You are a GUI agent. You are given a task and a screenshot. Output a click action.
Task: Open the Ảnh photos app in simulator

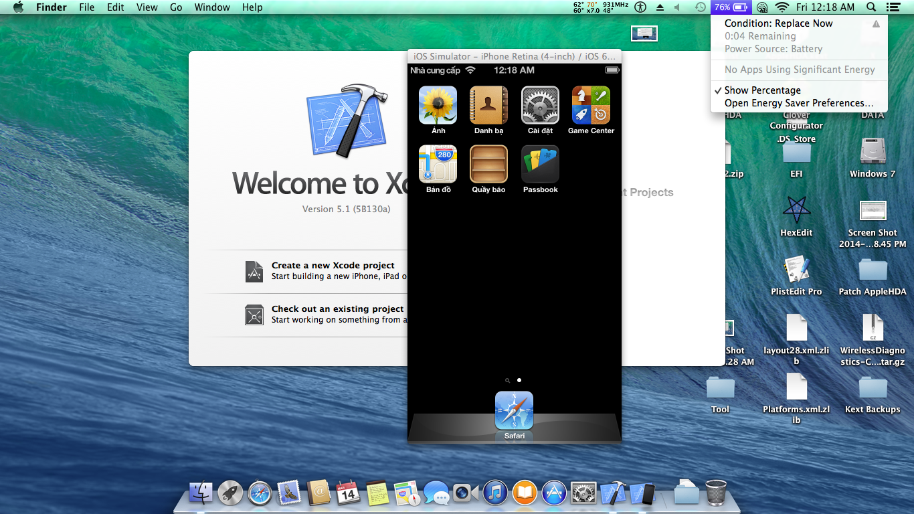[438, 105]
